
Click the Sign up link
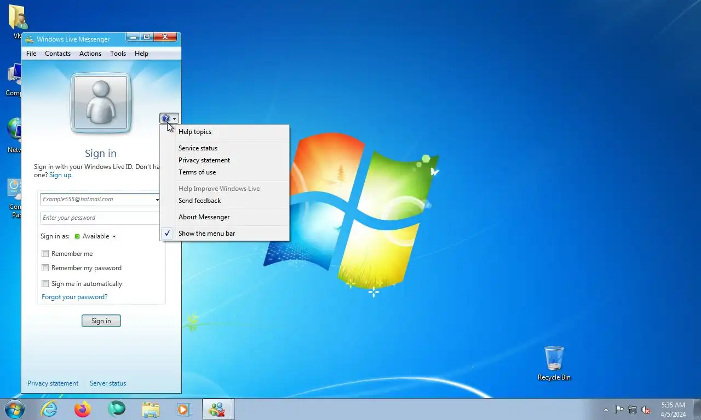60,175
